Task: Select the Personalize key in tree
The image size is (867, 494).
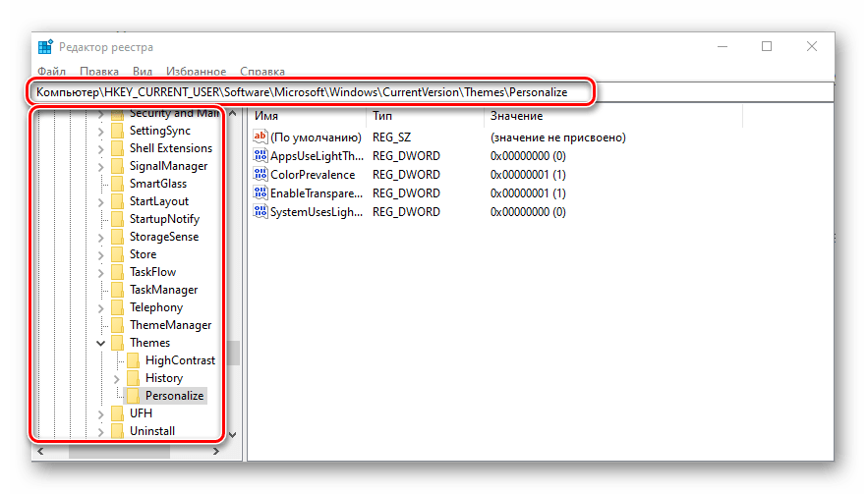Action: 174,396
